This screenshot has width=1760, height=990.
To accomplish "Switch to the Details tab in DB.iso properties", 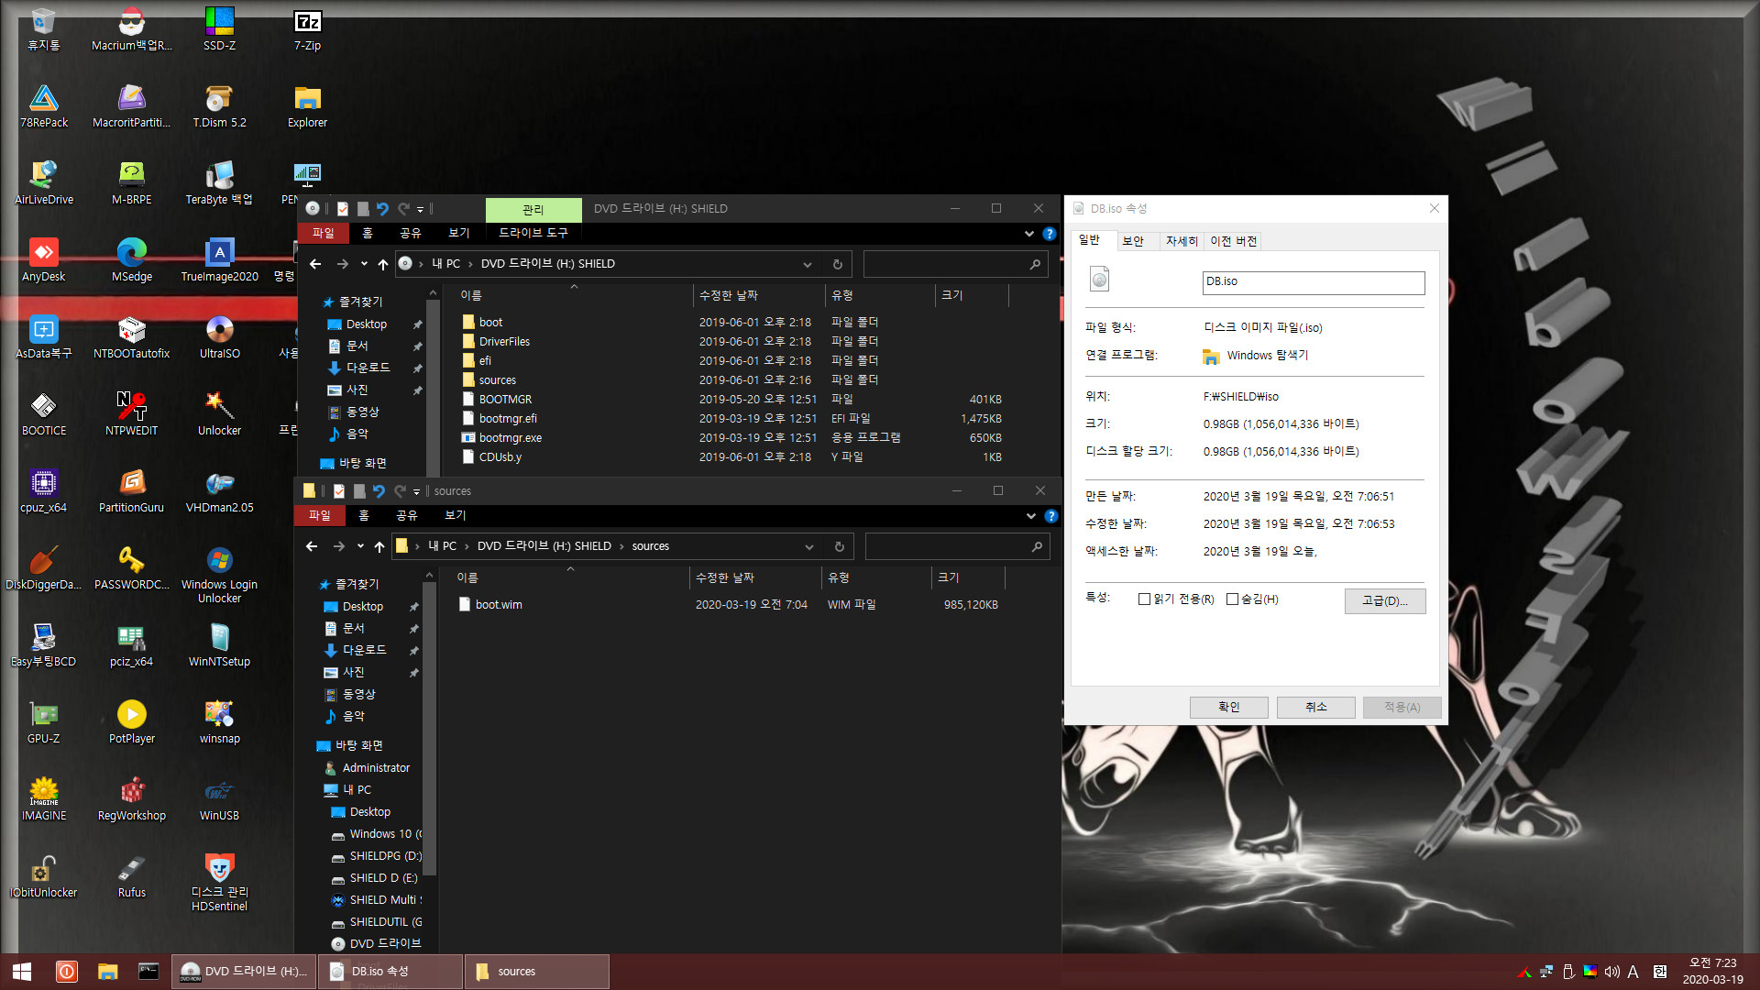I will click(1182, 241).
